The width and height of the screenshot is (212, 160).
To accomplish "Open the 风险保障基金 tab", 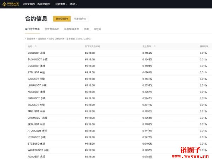I will (x=71, y=29).
